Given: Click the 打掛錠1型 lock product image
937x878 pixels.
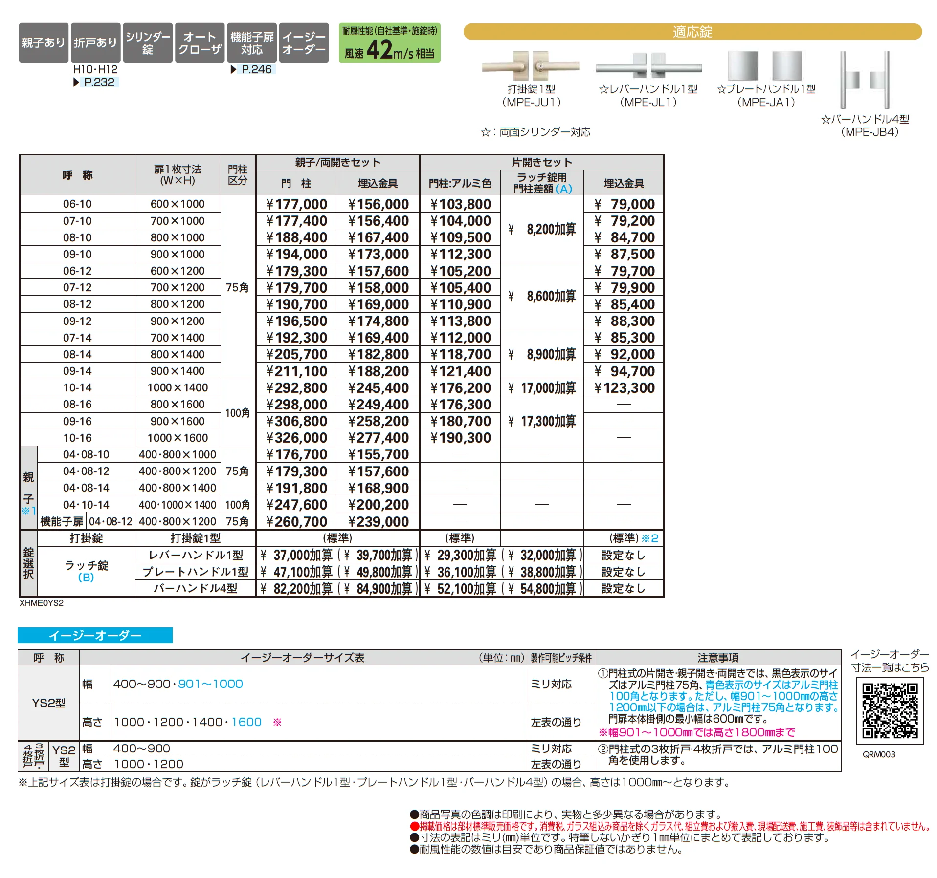Looking at the screenshot, I should pos(531,66).
